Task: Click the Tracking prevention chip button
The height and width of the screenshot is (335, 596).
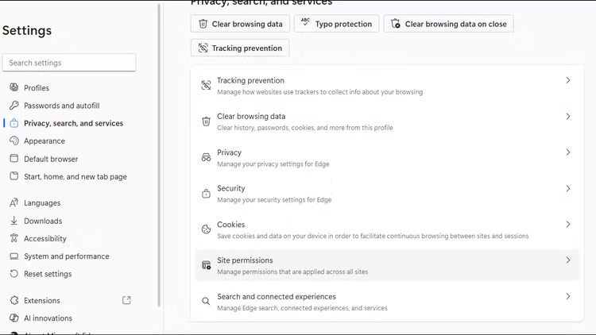Action: click(239, 48)
